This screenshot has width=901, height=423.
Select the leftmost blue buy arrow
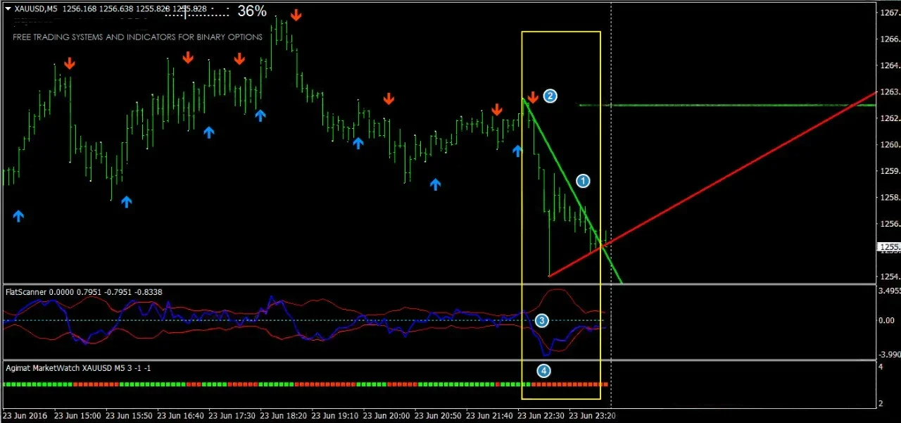point(18,216)
